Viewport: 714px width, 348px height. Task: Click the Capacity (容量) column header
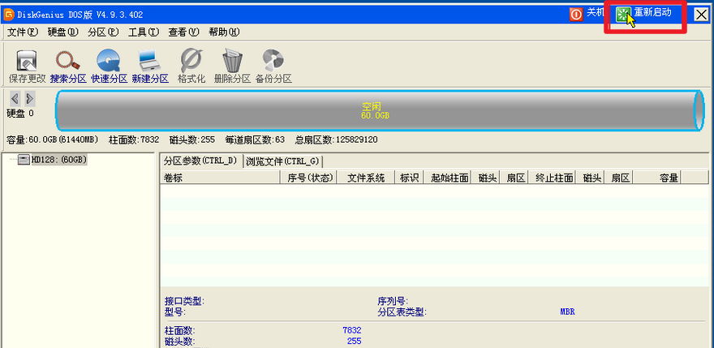pyautogui.click(x=657, y=178)
